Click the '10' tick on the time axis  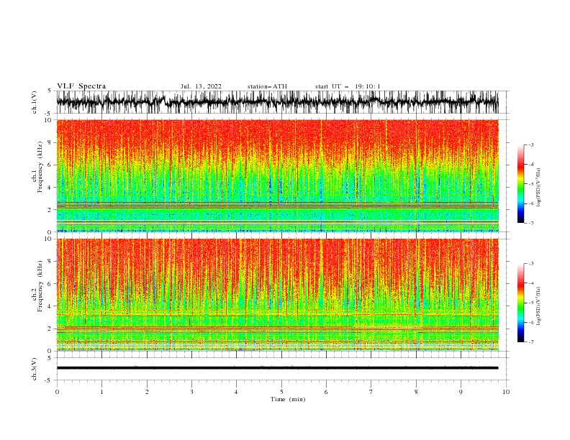[x=506, y=392]
